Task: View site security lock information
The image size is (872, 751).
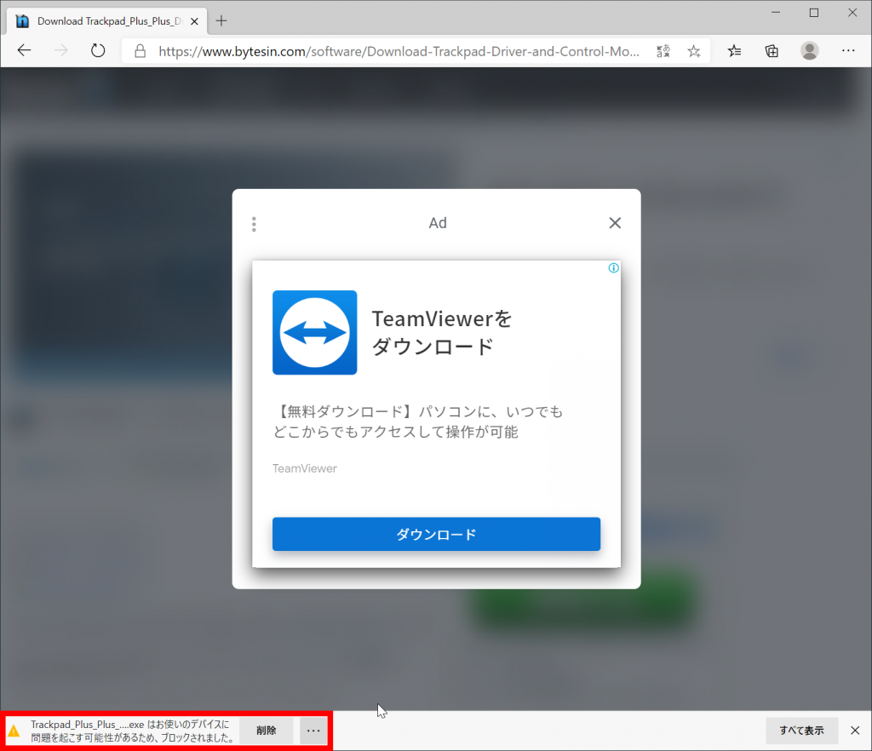Action: (141, 51)
